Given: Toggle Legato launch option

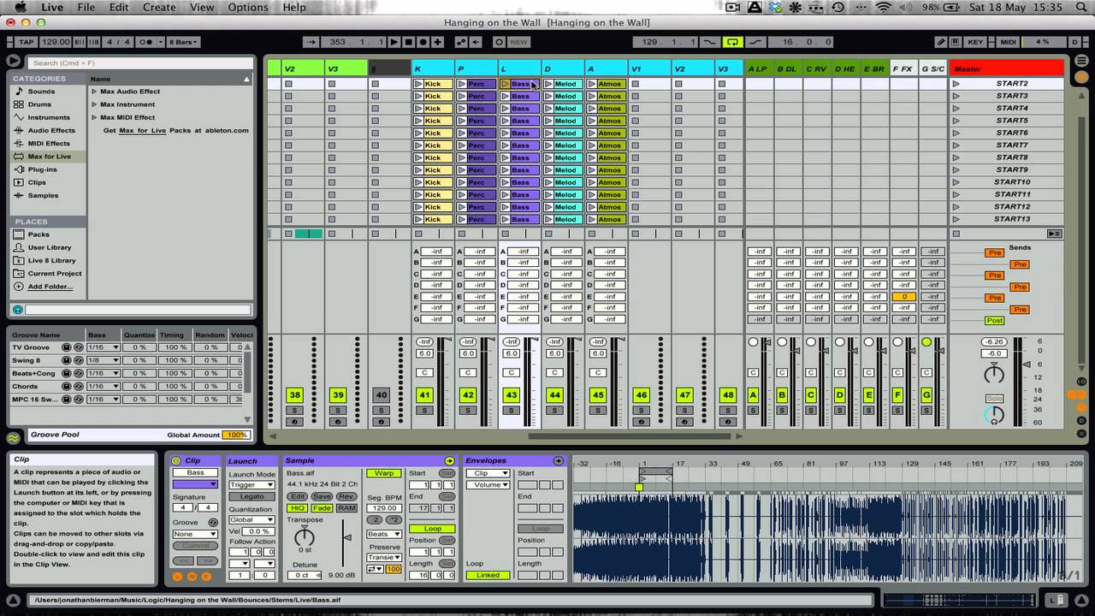Looking at the screenshot, I should pos(252,496).
